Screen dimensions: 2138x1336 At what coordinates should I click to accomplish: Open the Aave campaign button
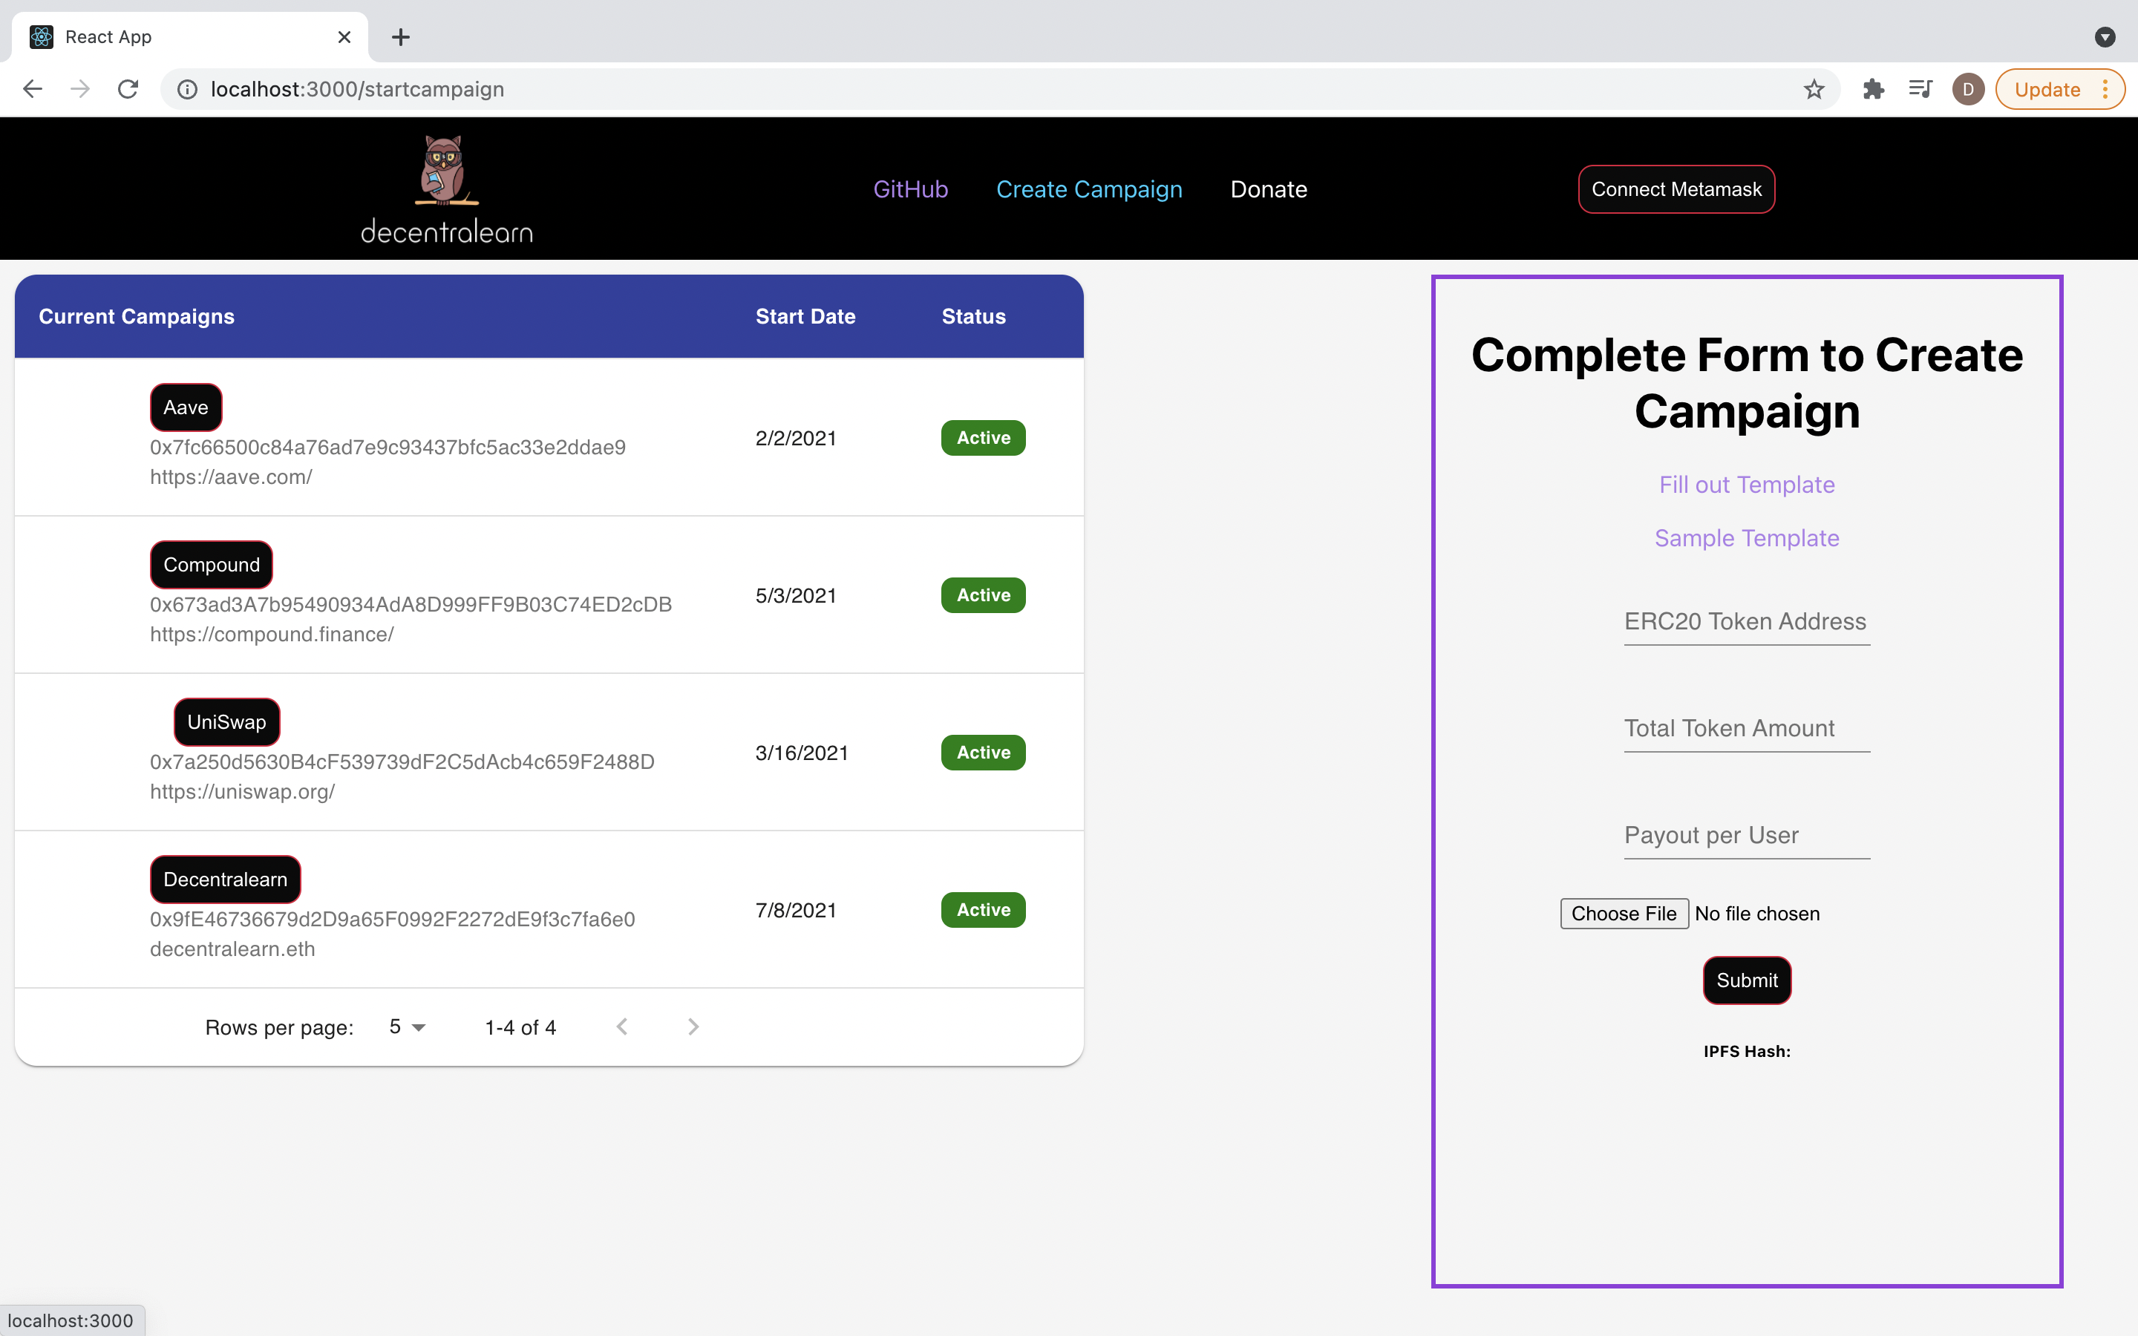tap(186, 407)
